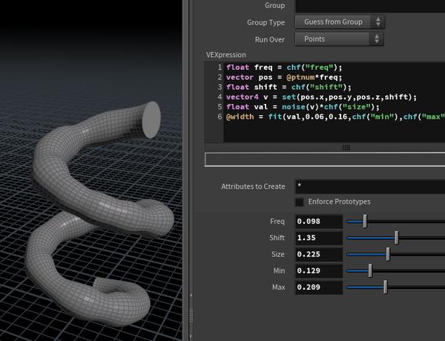
Task: Click the Size slider handle
Action: point(388,254)
